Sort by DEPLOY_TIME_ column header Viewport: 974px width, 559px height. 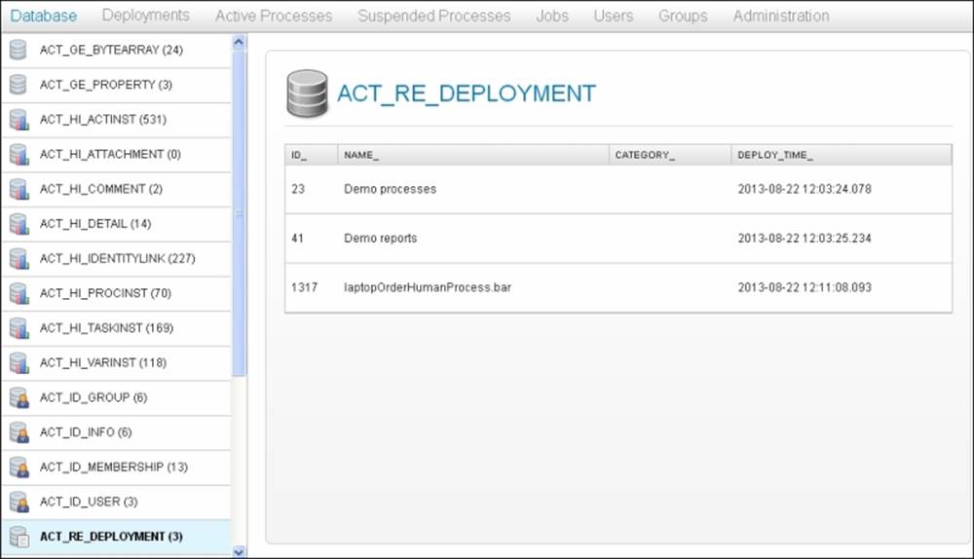842,155
